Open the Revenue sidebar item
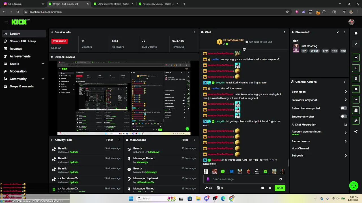Image resolution: width=362 pixels, height=203 pixels. 24,49
